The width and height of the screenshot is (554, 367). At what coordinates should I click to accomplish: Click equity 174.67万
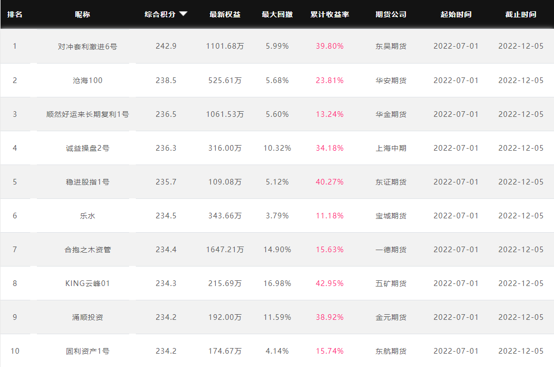[225, 351]
